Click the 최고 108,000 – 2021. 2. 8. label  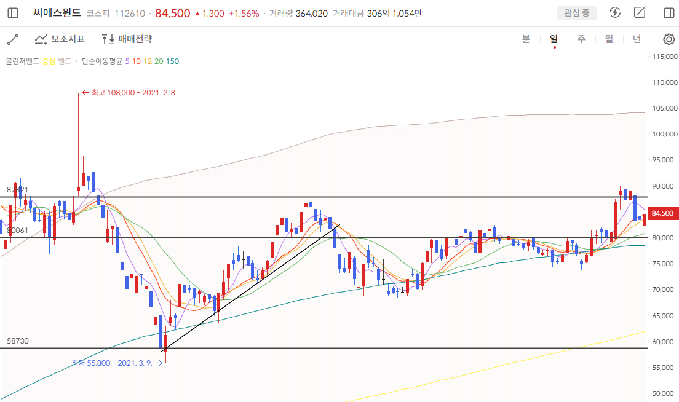tap(130, 93)
